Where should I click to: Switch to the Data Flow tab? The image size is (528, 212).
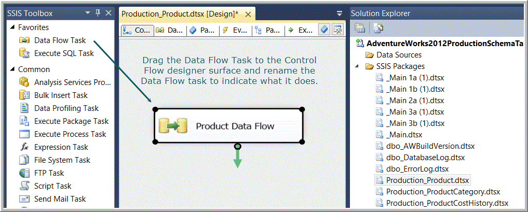coord(170,30)
